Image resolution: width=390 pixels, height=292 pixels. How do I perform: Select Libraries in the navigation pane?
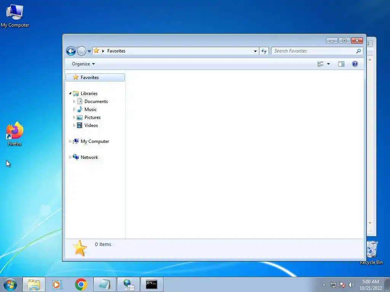pos(89,94)
